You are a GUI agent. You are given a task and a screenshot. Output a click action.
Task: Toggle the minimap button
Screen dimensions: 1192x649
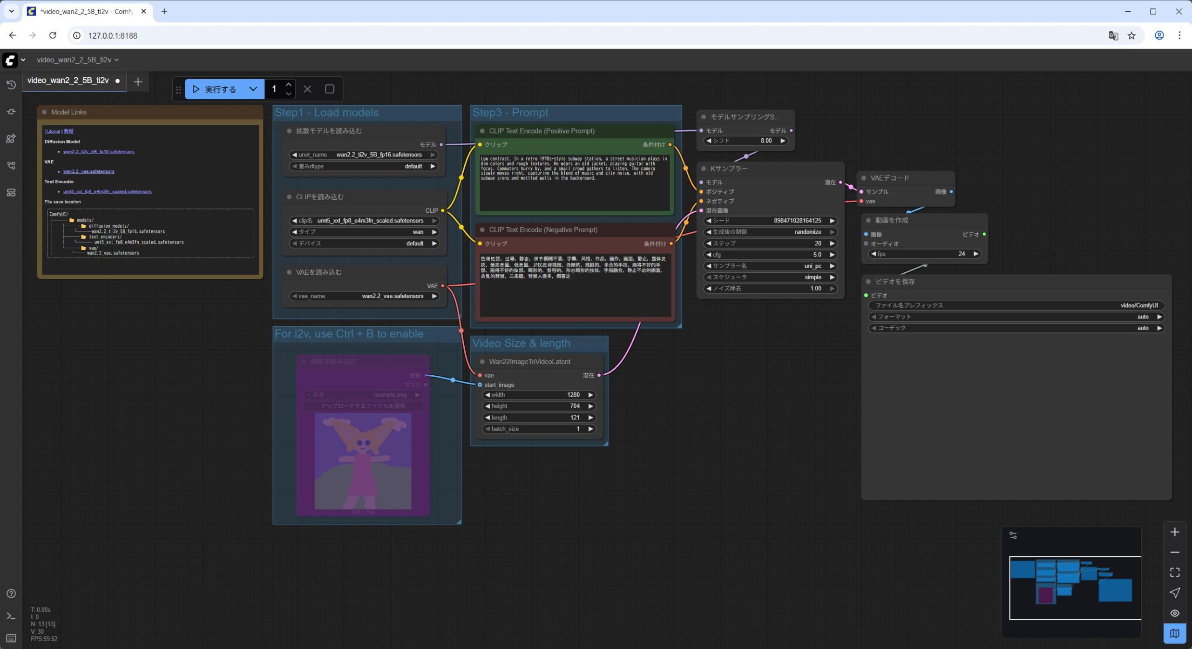[1175, 634]
